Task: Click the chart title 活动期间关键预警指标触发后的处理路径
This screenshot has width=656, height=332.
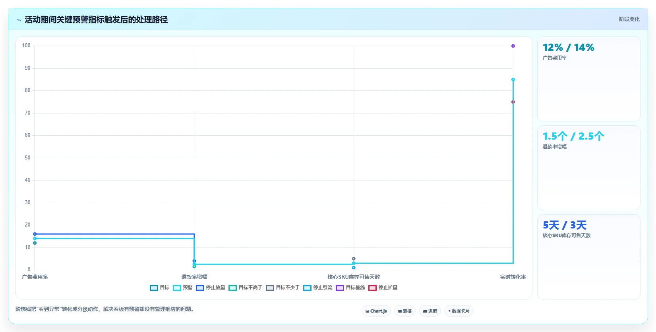Action: pos(96,19)
